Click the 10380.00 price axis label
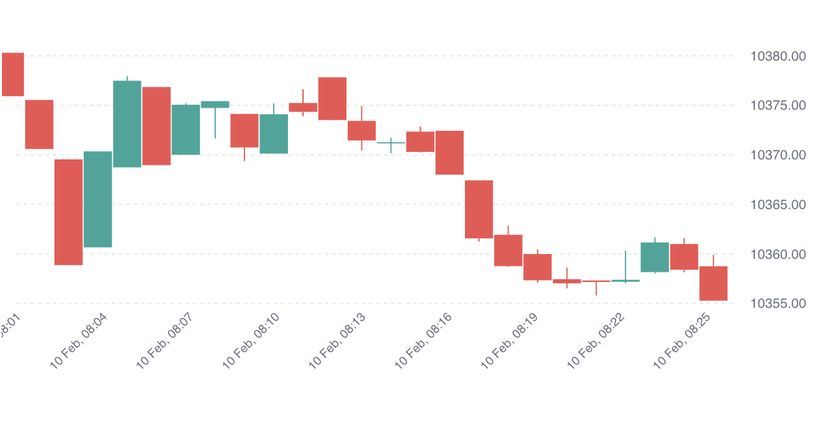 point(778,56)
